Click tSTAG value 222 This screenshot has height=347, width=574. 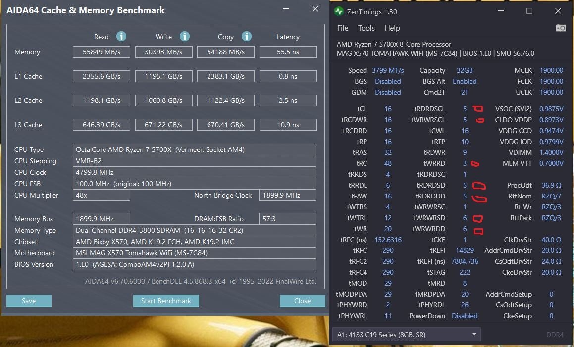(x=465, y=272)
